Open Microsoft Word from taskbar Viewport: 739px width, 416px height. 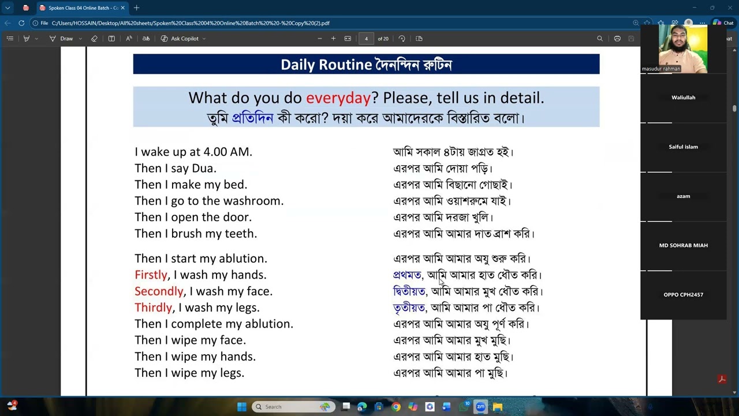[446, 407]
